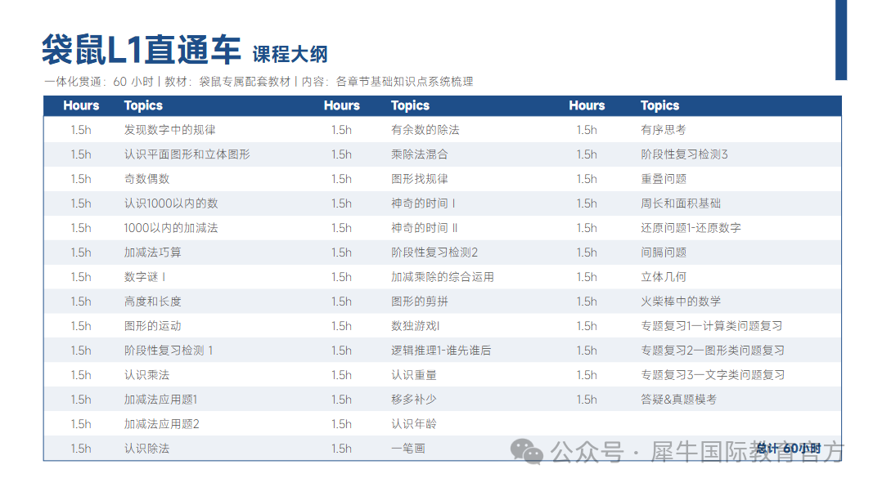873x487 pixels.
Task: Click the topic "还原问题1-还原数字"
Action: (691, 228)
